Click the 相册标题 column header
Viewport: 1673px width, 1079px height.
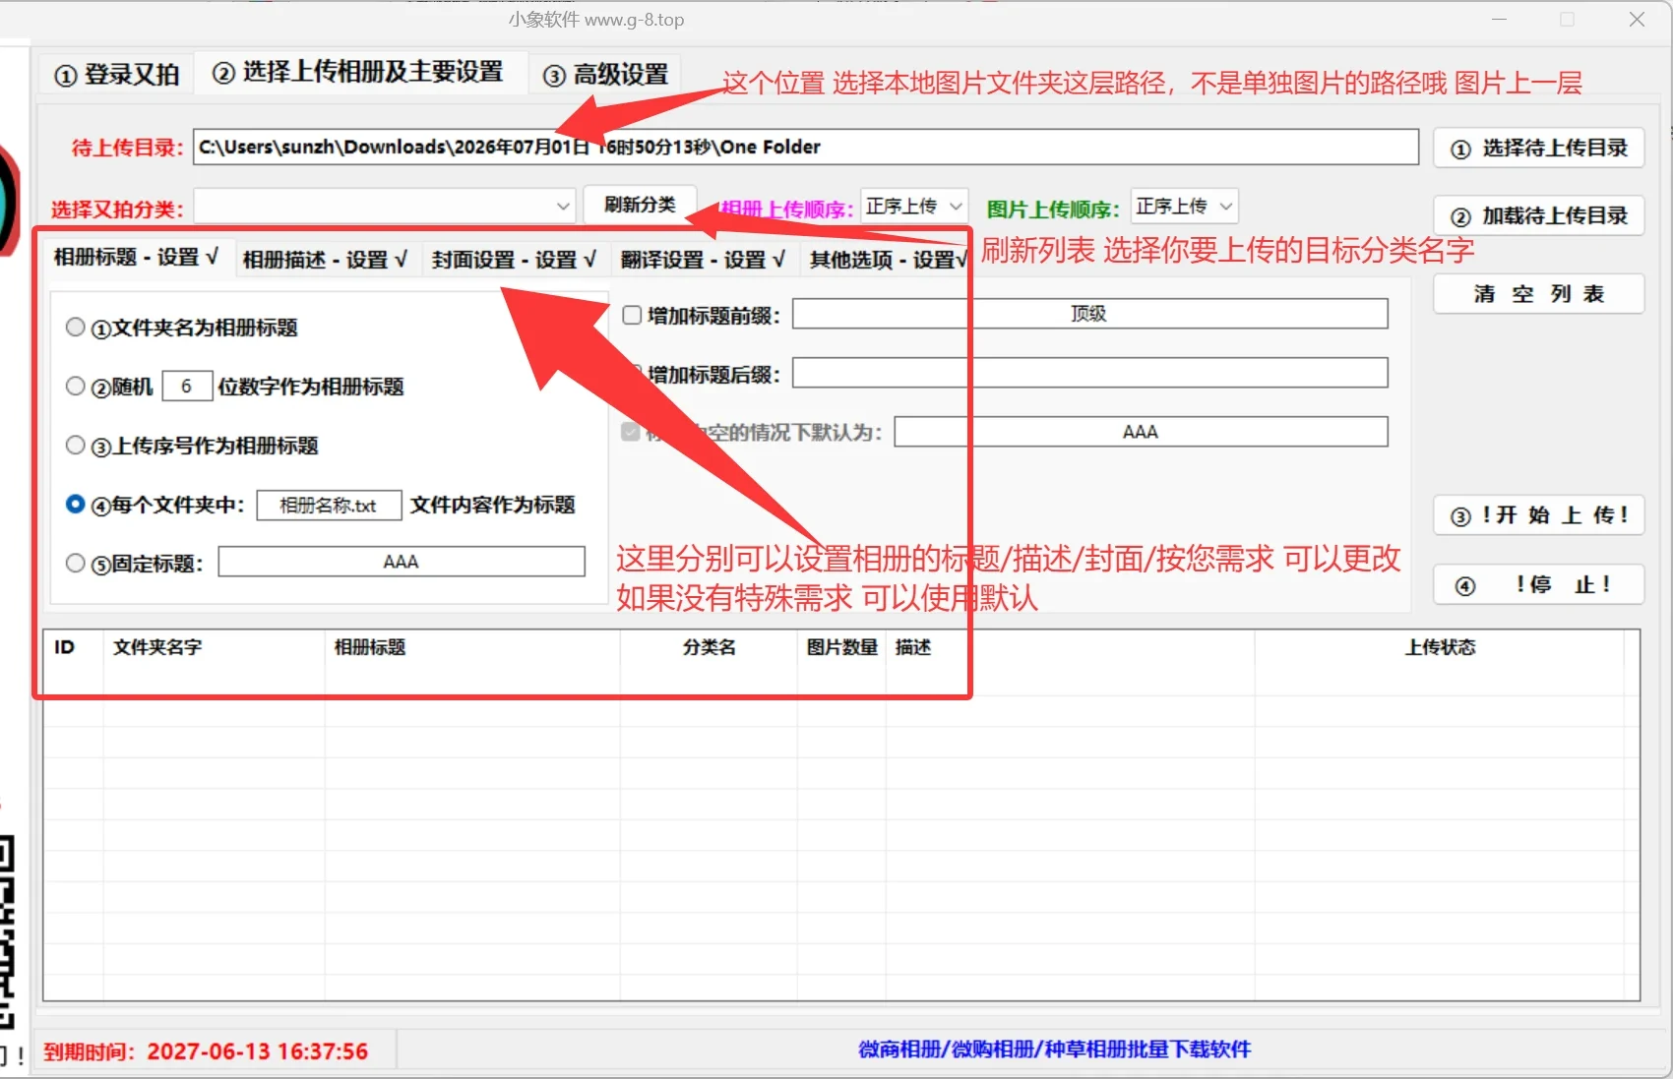tap(471, 647)
